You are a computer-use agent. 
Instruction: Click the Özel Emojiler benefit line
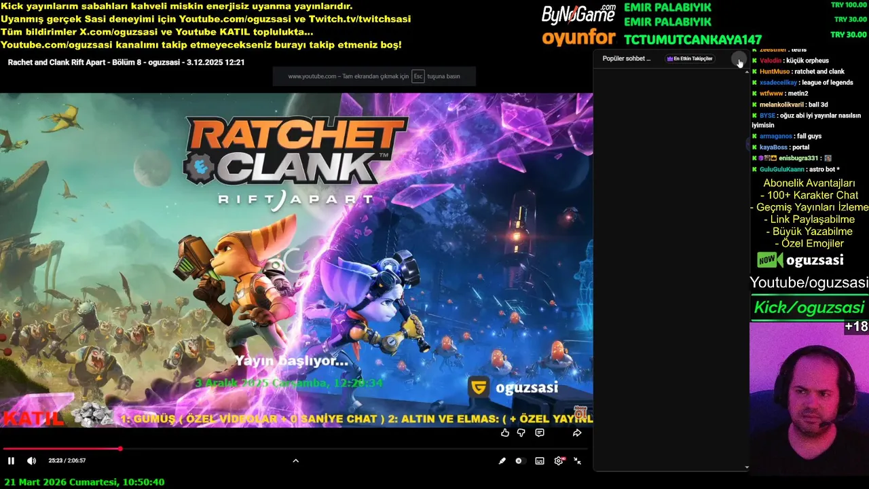[809, 243]
